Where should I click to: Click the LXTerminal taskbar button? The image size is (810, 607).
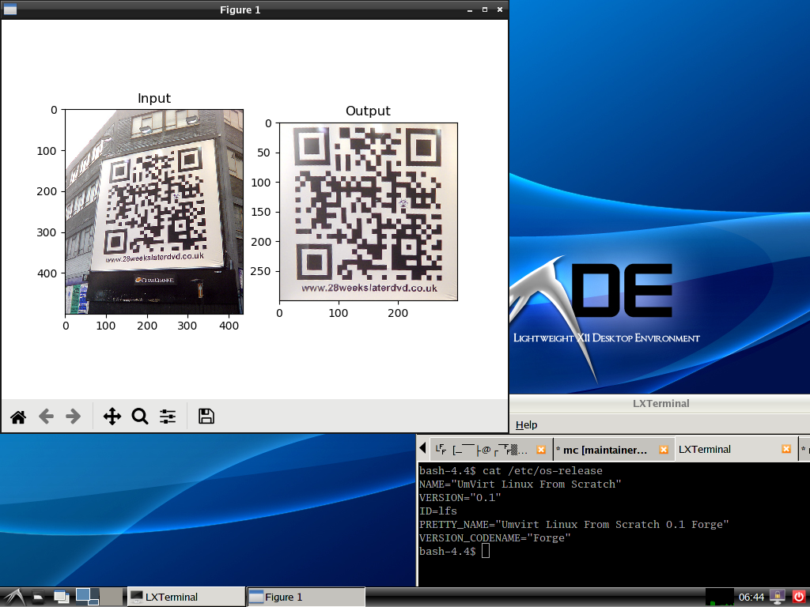[186, 597]
